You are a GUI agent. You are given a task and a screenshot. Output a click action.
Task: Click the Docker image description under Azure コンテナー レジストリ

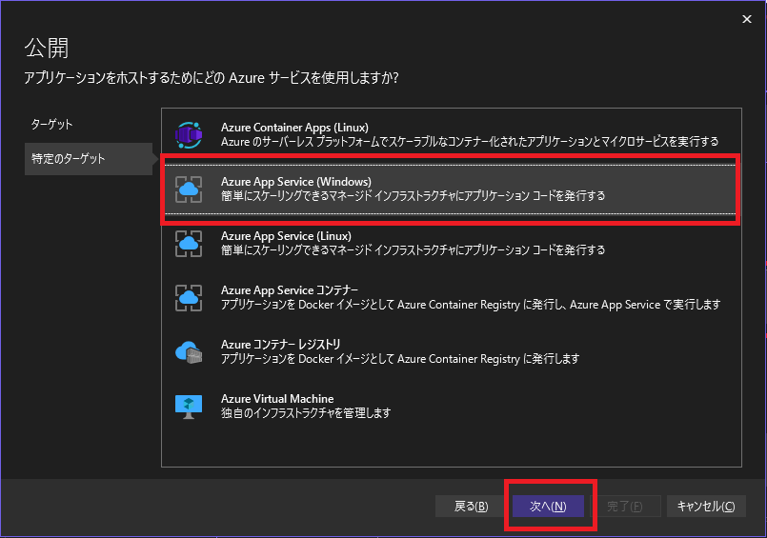coord(400,359)
